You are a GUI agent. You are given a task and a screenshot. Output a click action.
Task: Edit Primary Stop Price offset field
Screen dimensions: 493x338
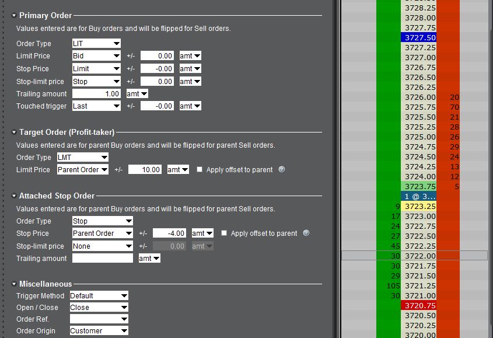[x=157, y=69]
